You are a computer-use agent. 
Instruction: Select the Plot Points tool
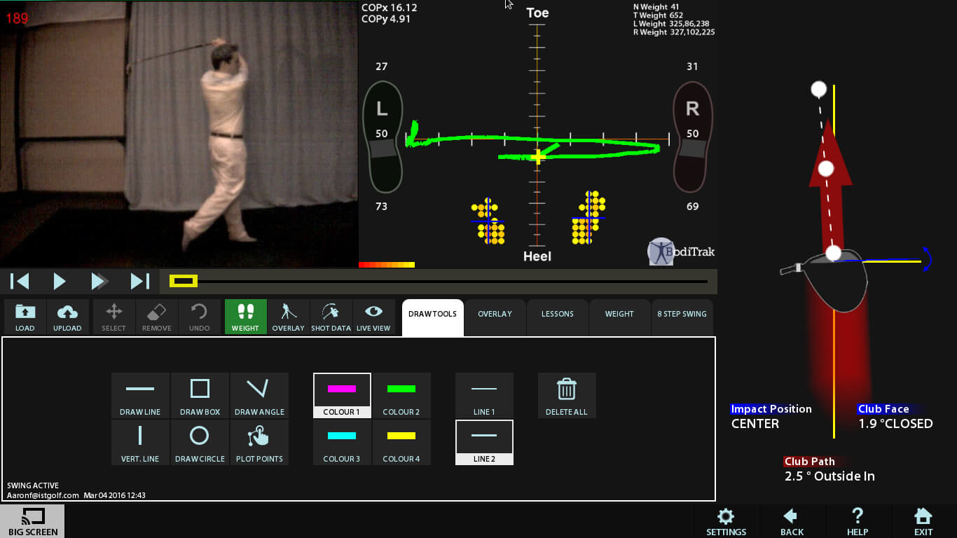pyautogui.click(x=259, y=442)
